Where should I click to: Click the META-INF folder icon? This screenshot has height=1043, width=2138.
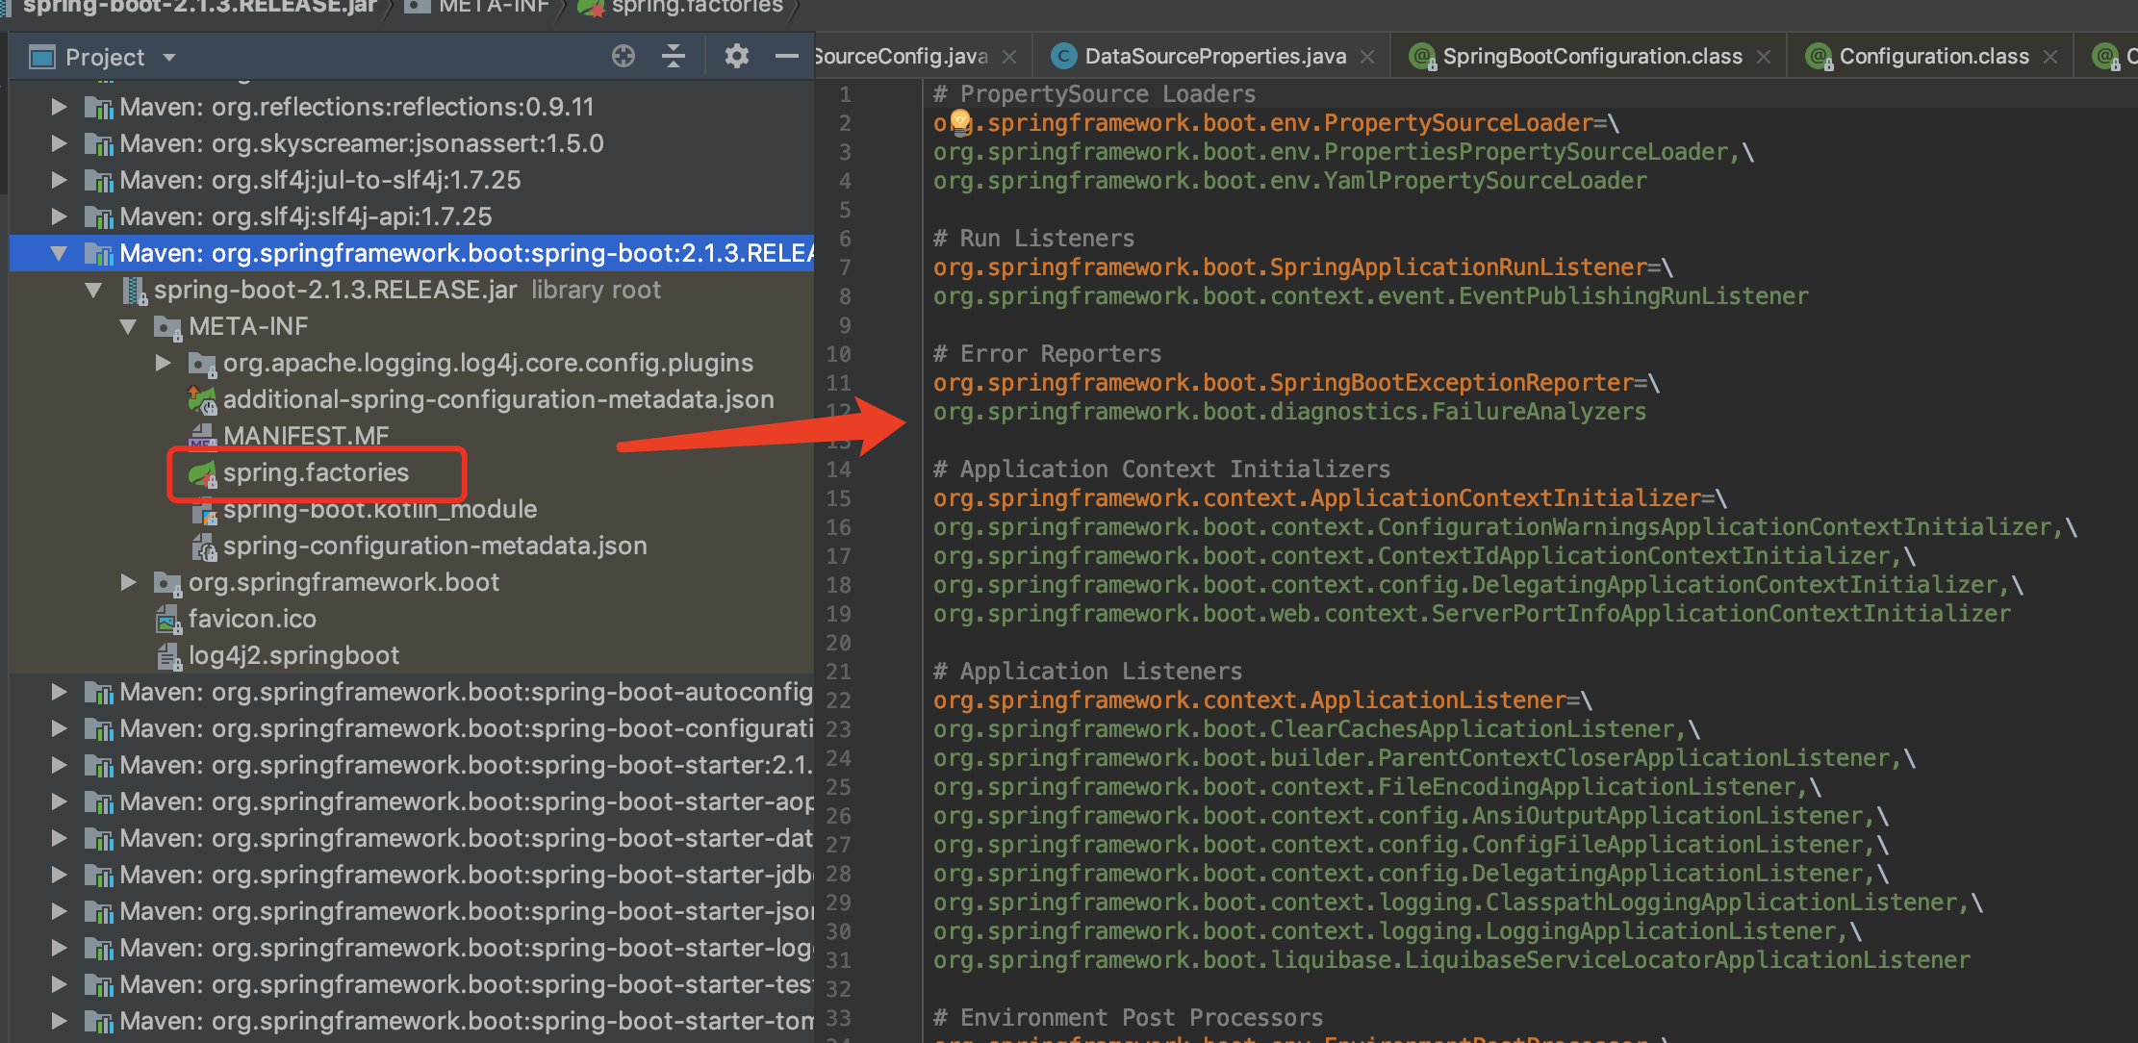(168, 327)
